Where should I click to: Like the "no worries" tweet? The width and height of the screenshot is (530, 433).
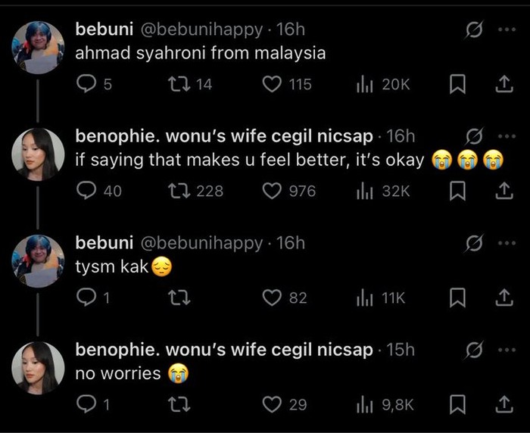[x=272, y=405]
